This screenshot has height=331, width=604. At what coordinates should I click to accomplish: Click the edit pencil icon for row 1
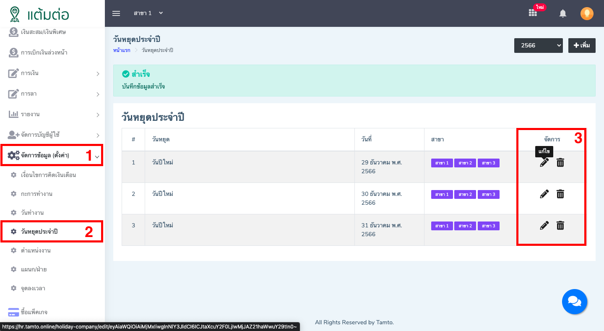[x=544, y=163]
